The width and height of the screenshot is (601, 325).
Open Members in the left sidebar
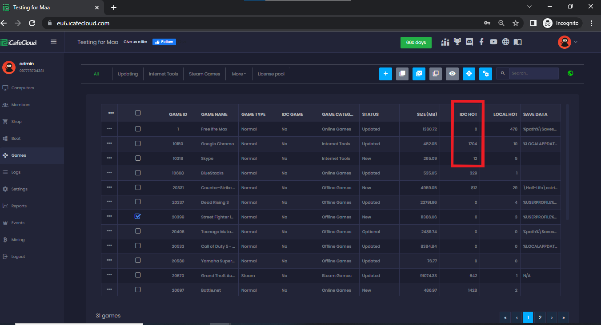pyautogui.click(x=21, y=105)
